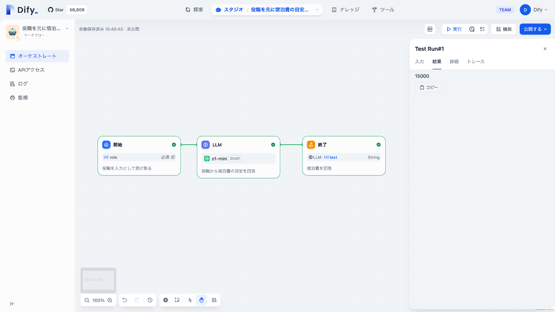Click the canvas minimap thumbnail
This screenshot has width=555, height=312.
click(x=98, y=280)
